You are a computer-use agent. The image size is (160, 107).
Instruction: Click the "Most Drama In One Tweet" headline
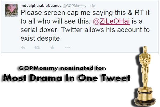pos(67,78)
